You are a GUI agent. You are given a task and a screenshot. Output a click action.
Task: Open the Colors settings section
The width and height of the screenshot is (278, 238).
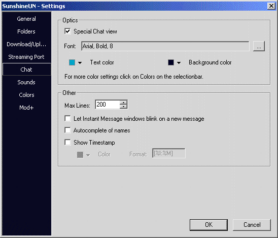pos(26,95)
